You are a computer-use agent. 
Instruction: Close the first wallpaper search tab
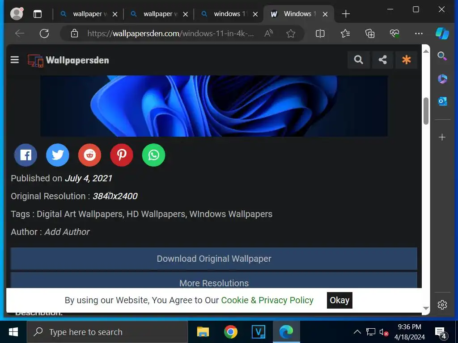(115, 14)
